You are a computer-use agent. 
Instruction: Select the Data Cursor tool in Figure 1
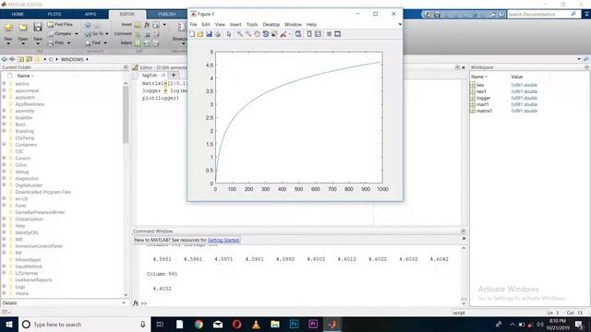274,34
